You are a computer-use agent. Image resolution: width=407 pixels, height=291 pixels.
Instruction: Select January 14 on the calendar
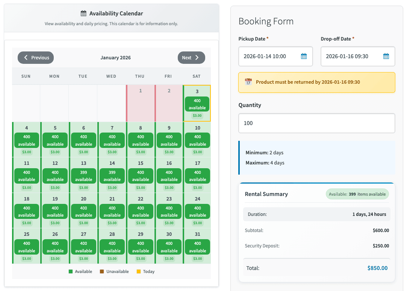click(112, 175)
